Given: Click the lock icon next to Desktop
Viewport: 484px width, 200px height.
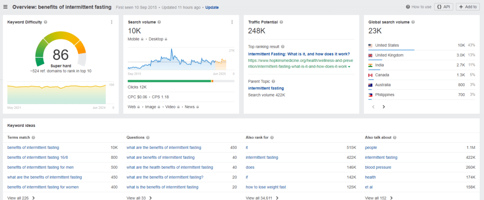Looking at the screenshot, I should point(166,39).
